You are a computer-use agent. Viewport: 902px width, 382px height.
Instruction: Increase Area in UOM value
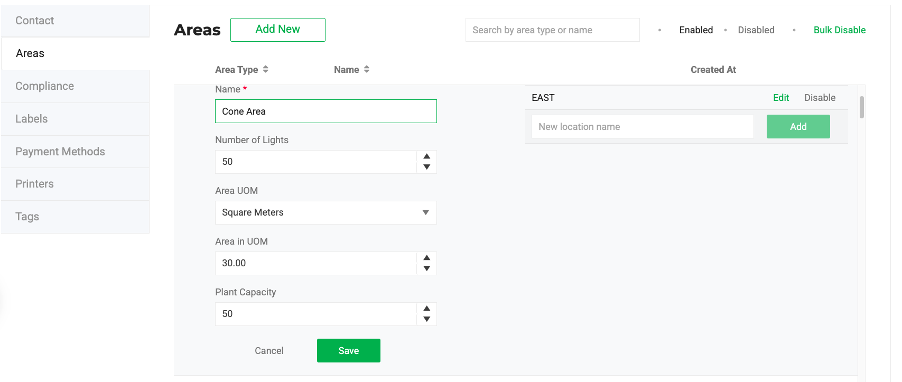point(426,258)
